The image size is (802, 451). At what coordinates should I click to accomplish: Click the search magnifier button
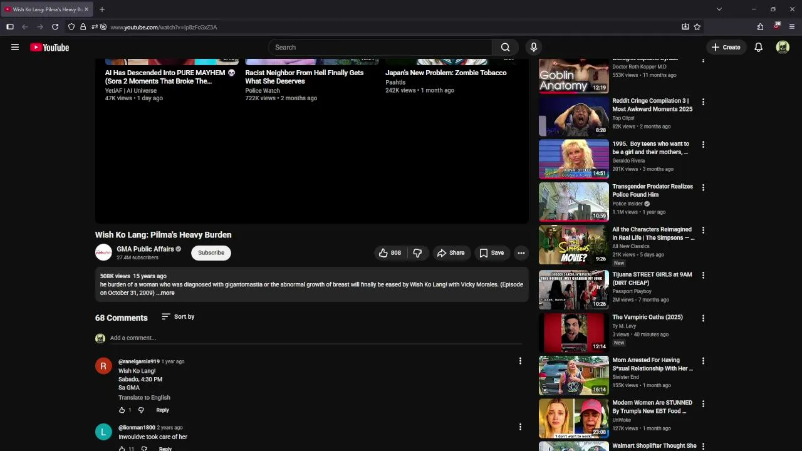coord(505,47)
